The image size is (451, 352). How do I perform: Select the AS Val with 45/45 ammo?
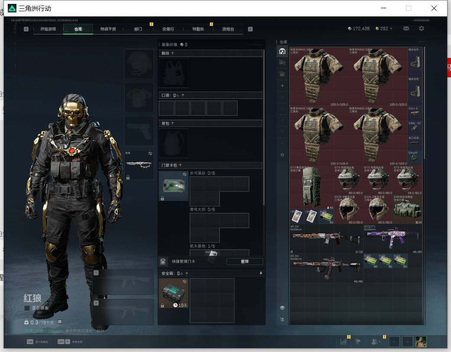coord(326,268)
